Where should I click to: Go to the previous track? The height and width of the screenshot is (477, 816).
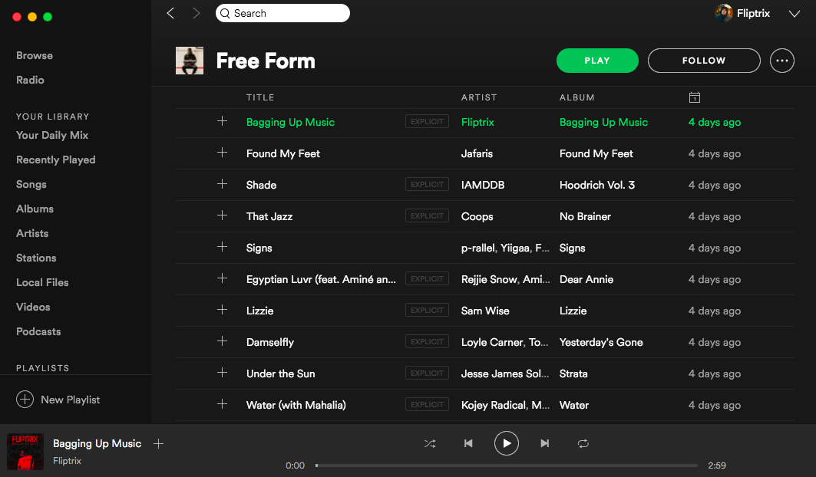pos(468,443)
